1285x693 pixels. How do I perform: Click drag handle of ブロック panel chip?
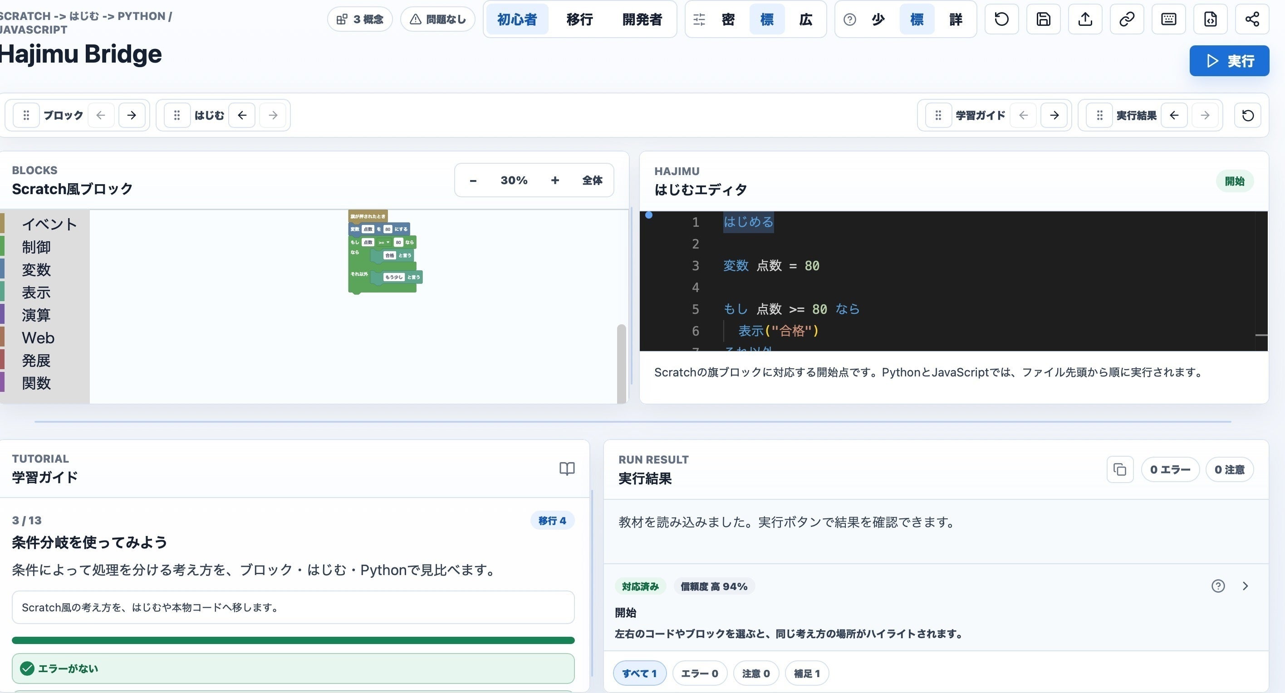26,115
